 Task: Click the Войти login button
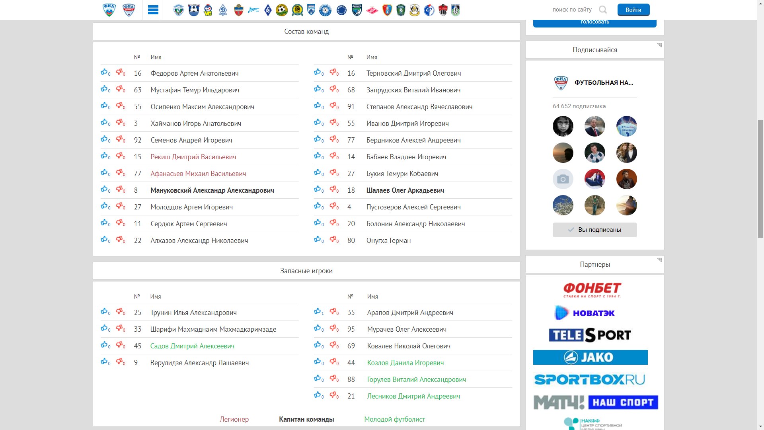pos(633,10)
